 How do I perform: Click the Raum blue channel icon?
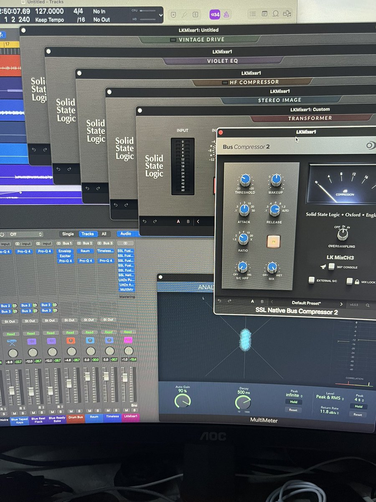tap(89, 341)
